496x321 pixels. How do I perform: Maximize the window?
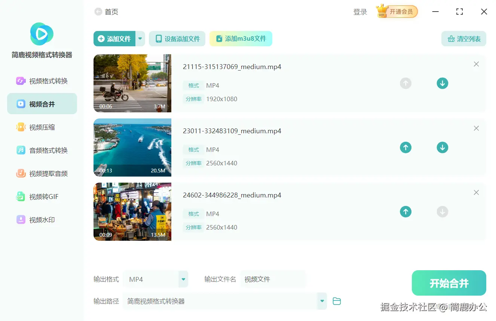460,12
